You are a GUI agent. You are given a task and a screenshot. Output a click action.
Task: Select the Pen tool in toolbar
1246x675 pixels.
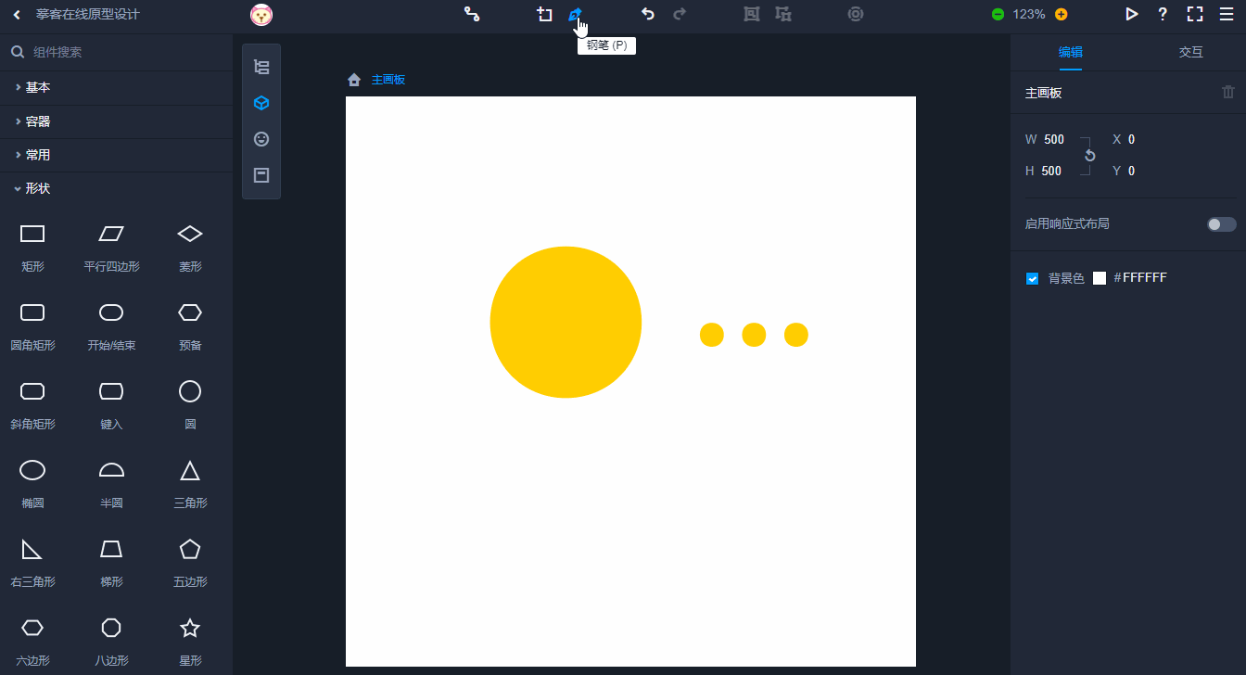(575, 14)
